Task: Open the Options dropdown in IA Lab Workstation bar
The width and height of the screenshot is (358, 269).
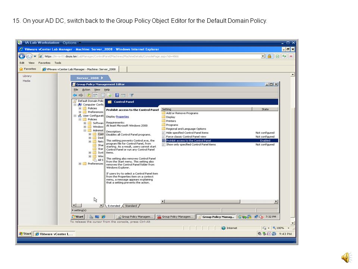Action: [72, 43]
